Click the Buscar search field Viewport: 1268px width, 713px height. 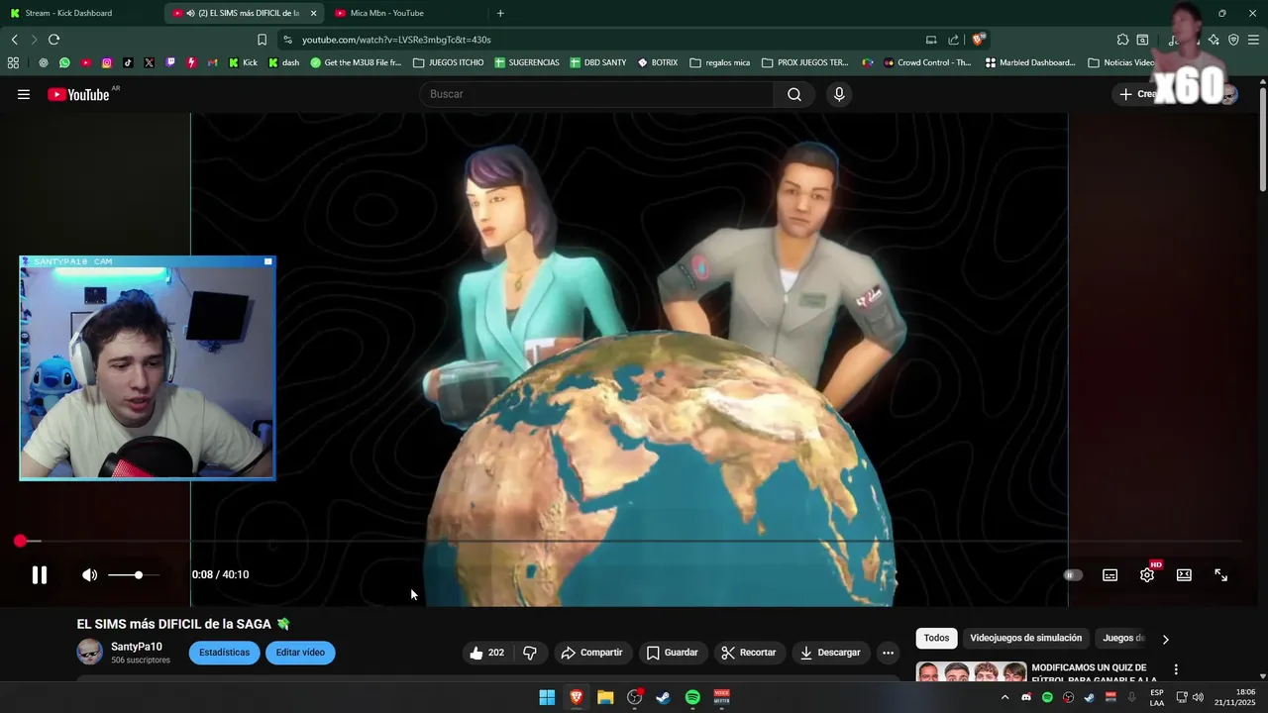pos(596,94)
